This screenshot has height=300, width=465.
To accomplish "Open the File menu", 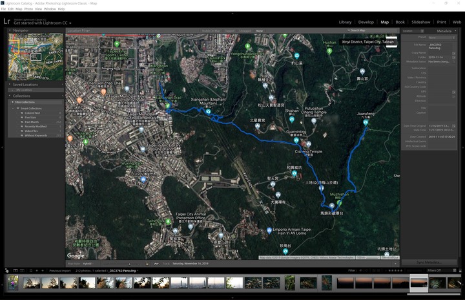I will pos(3,9).
